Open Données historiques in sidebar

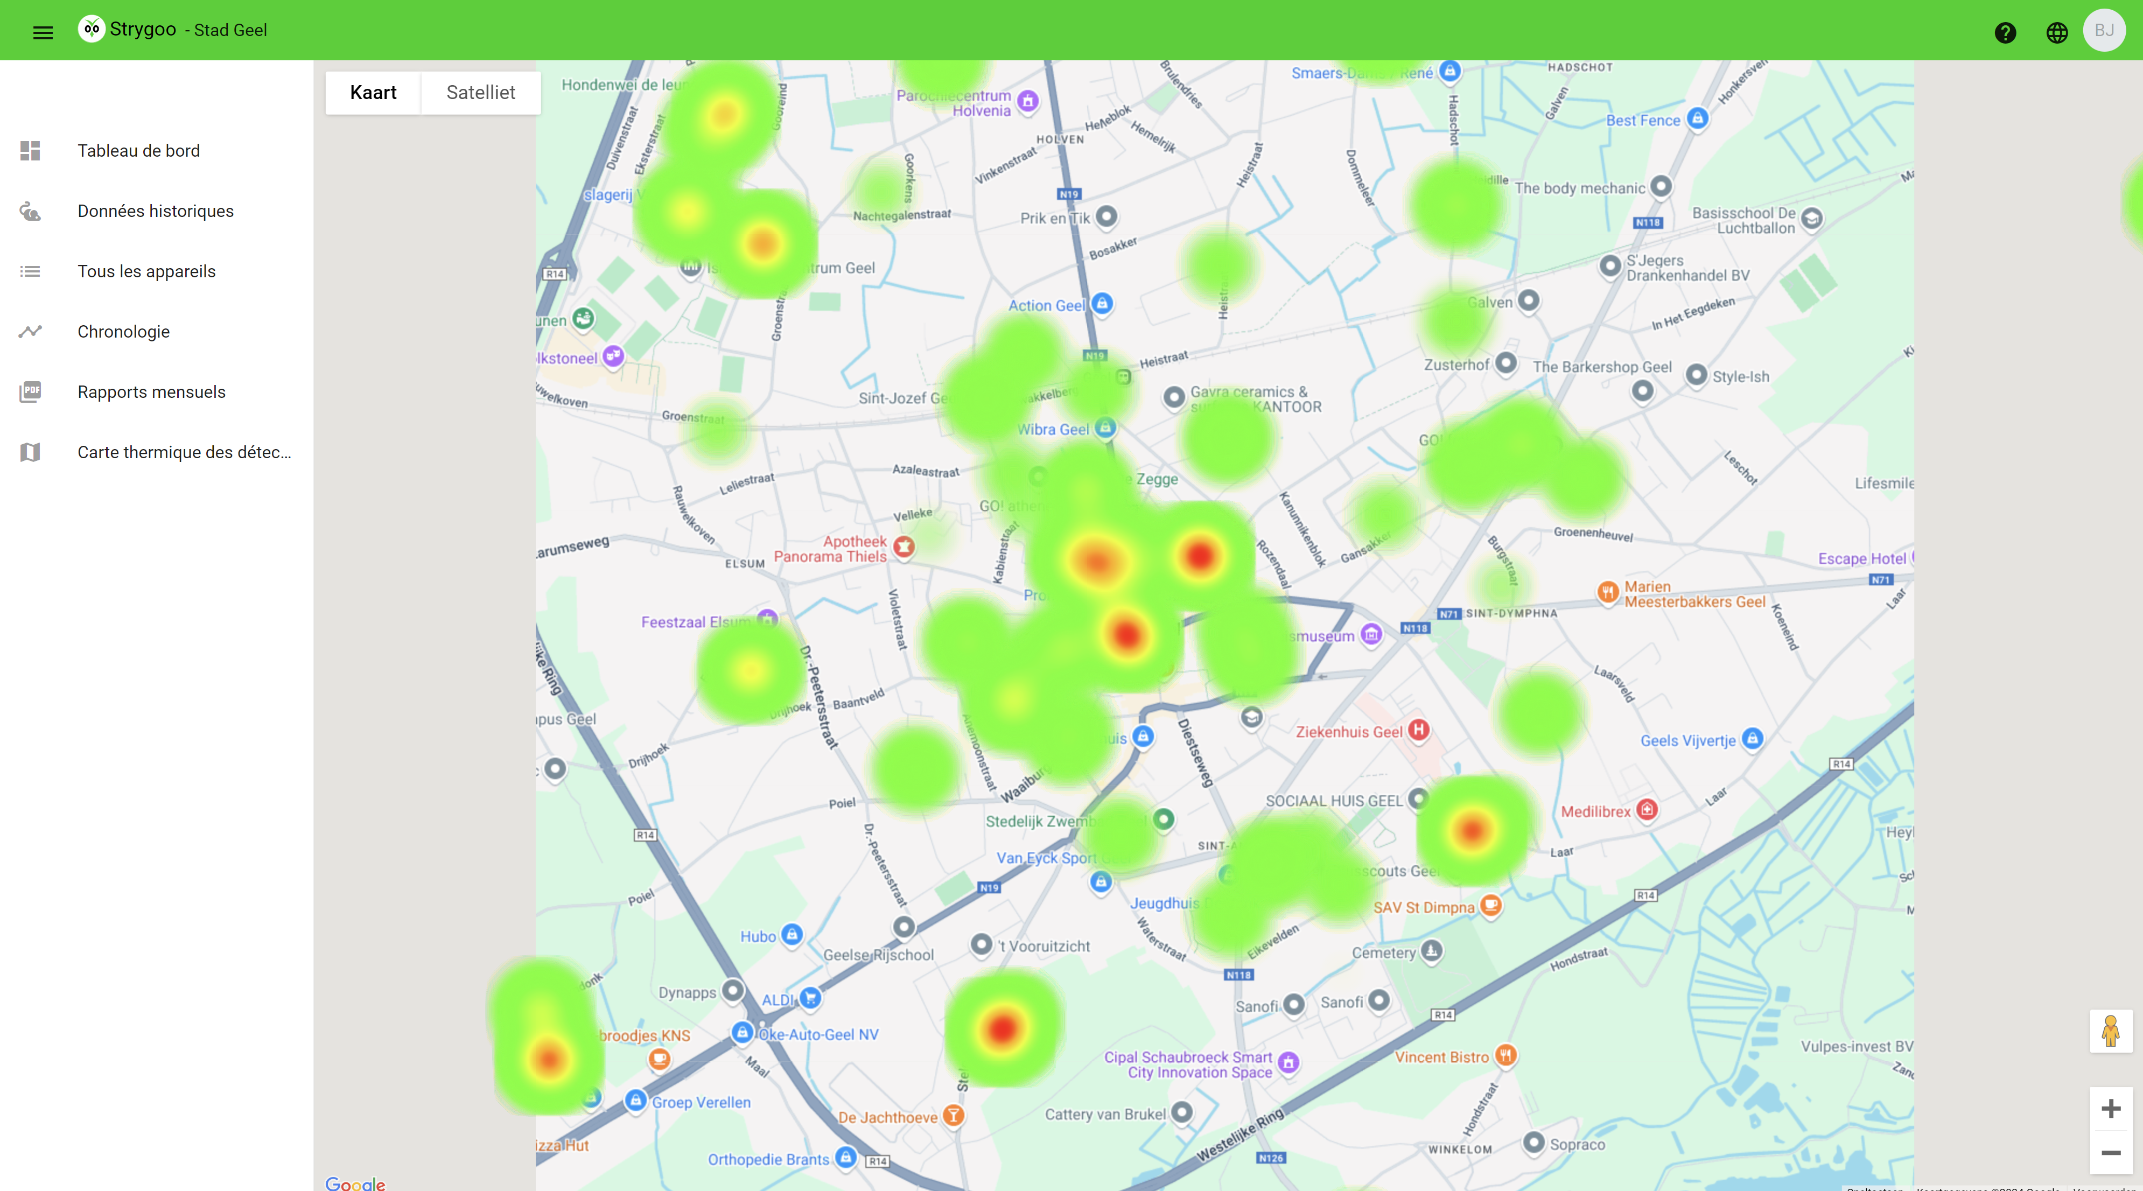point(156,211)
